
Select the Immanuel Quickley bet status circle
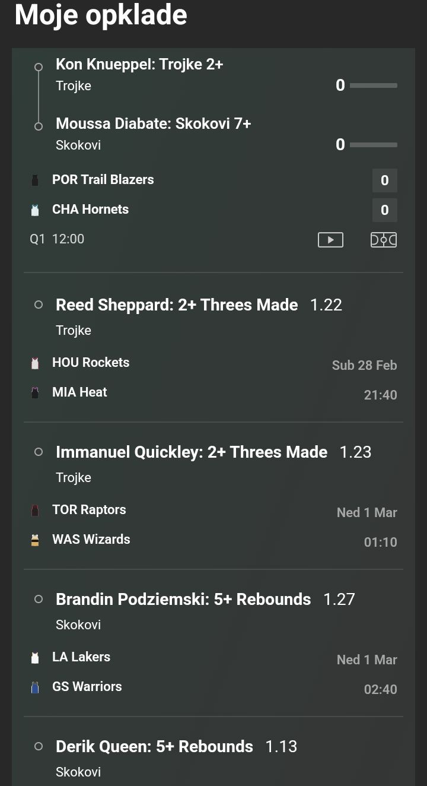(39, 452)
